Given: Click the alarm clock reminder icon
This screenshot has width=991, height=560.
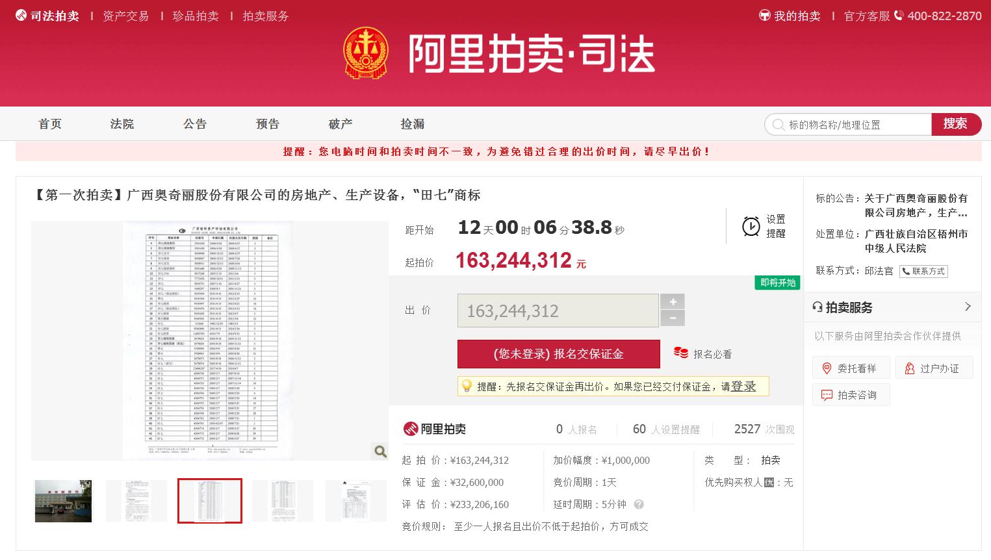Looking at the screenshot, I should pos(751,226).
